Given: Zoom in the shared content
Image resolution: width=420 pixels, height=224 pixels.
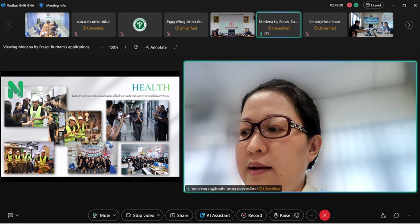Looking at the screenshot, I should click(x=125, y=47).
